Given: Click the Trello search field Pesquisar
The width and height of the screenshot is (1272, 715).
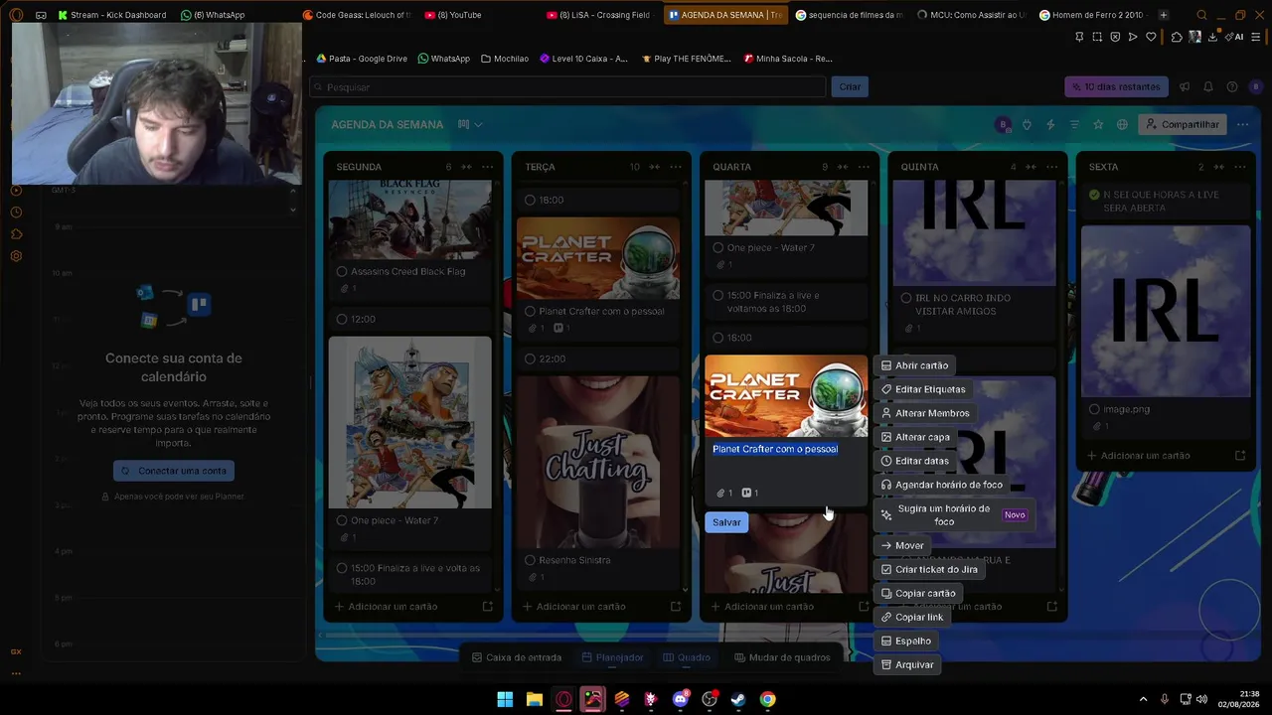Looking at the screenshot, I should 567,87.
